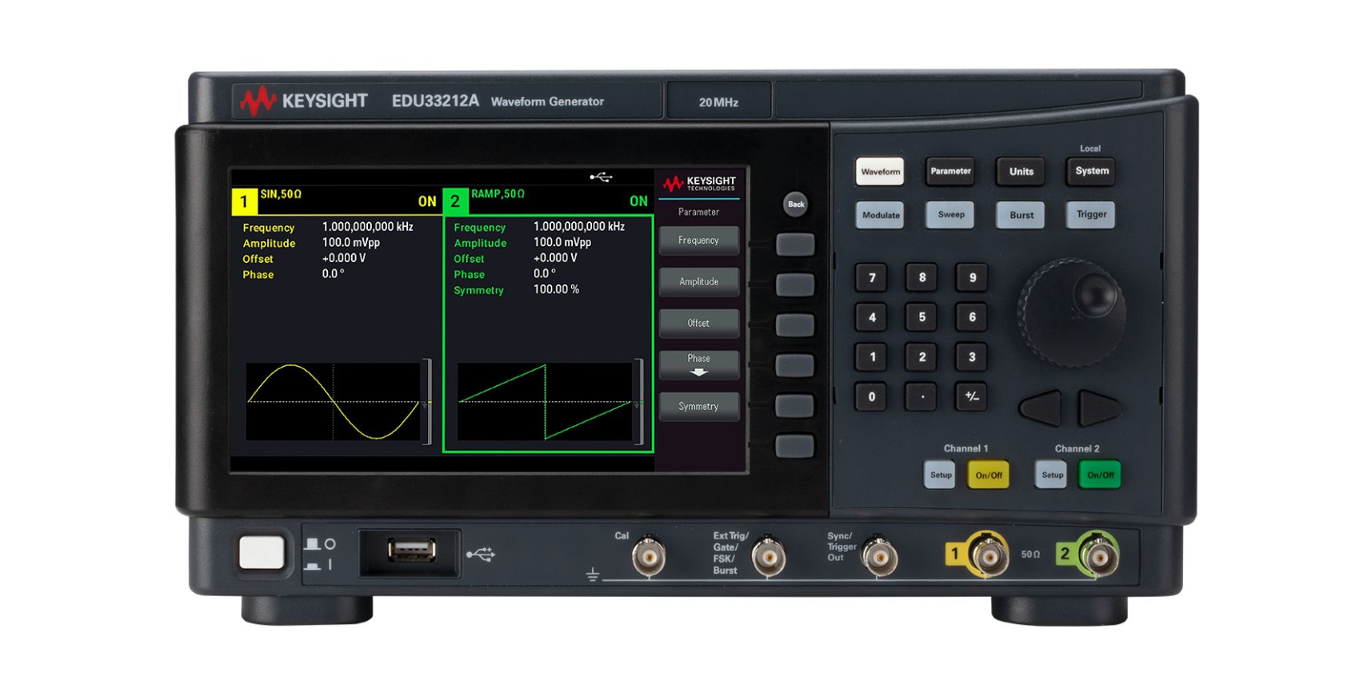Tap numeric keypad digit 2
The width and height of the screenshot is (1367, 692).
click(922, 357)
